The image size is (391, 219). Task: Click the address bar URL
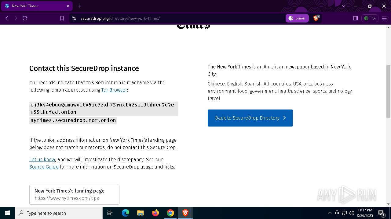(120, 18)
